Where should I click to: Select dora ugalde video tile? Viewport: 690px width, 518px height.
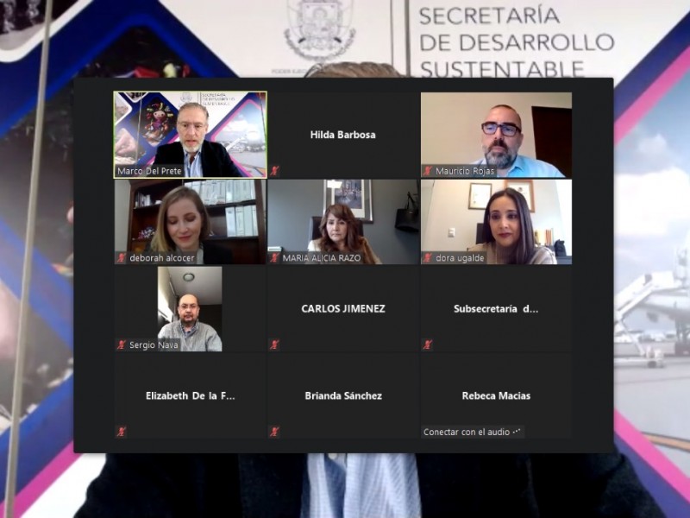point(497,222)
